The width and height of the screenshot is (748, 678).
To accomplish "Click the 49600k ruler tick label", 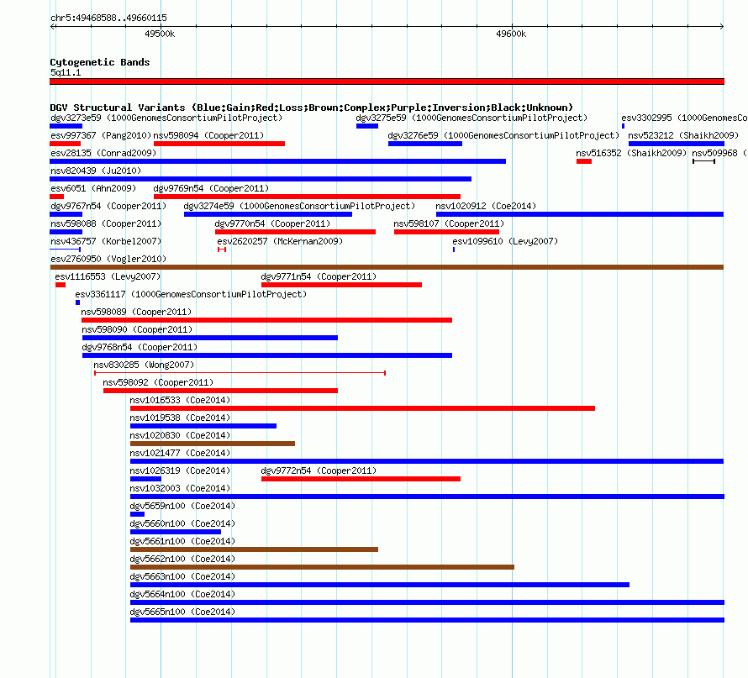I will tap(511, 34).
